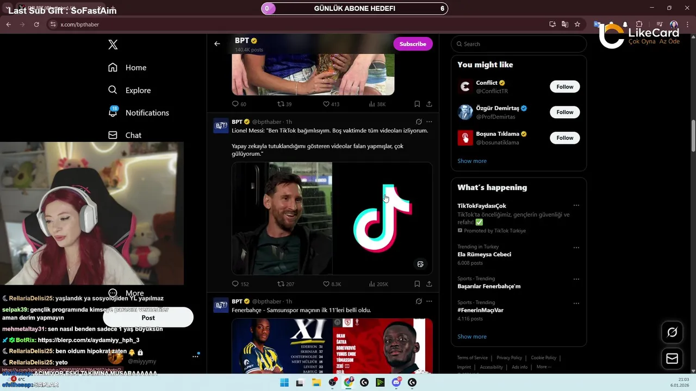Show more trends under What's happening
Viewport: 696px width, 391px height.
tap(472, 337)
